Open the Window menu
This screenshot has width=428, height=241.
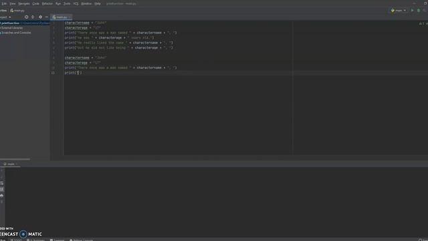click(x=86, y=3)
